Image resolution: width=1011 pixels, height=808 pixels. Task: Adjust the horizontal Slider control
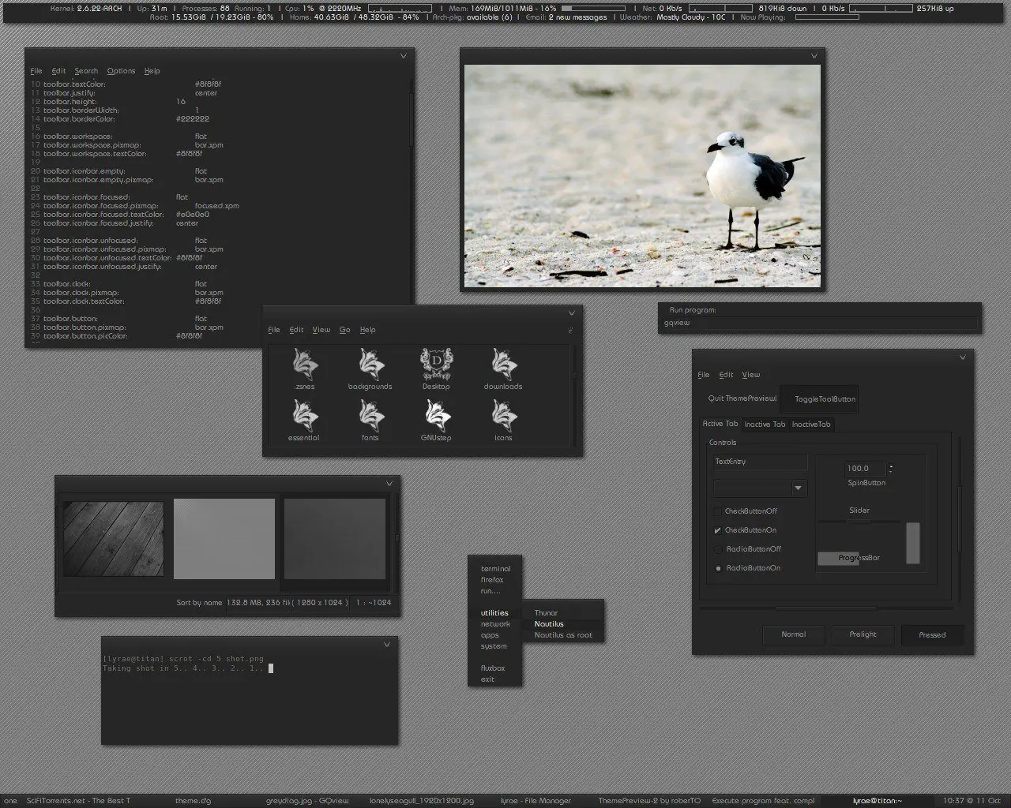click(x=859, y=522)
